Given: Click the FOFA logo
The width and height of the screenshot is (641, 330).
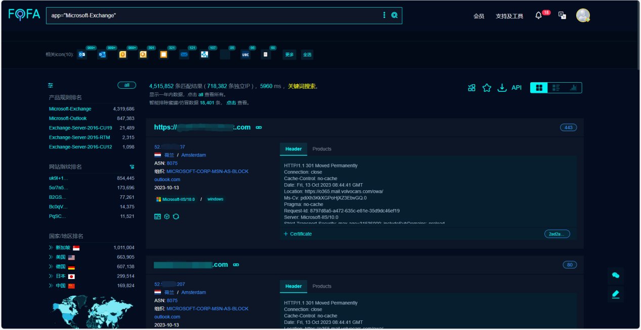Looking at the screenshot, I should [x=24, y=15].
